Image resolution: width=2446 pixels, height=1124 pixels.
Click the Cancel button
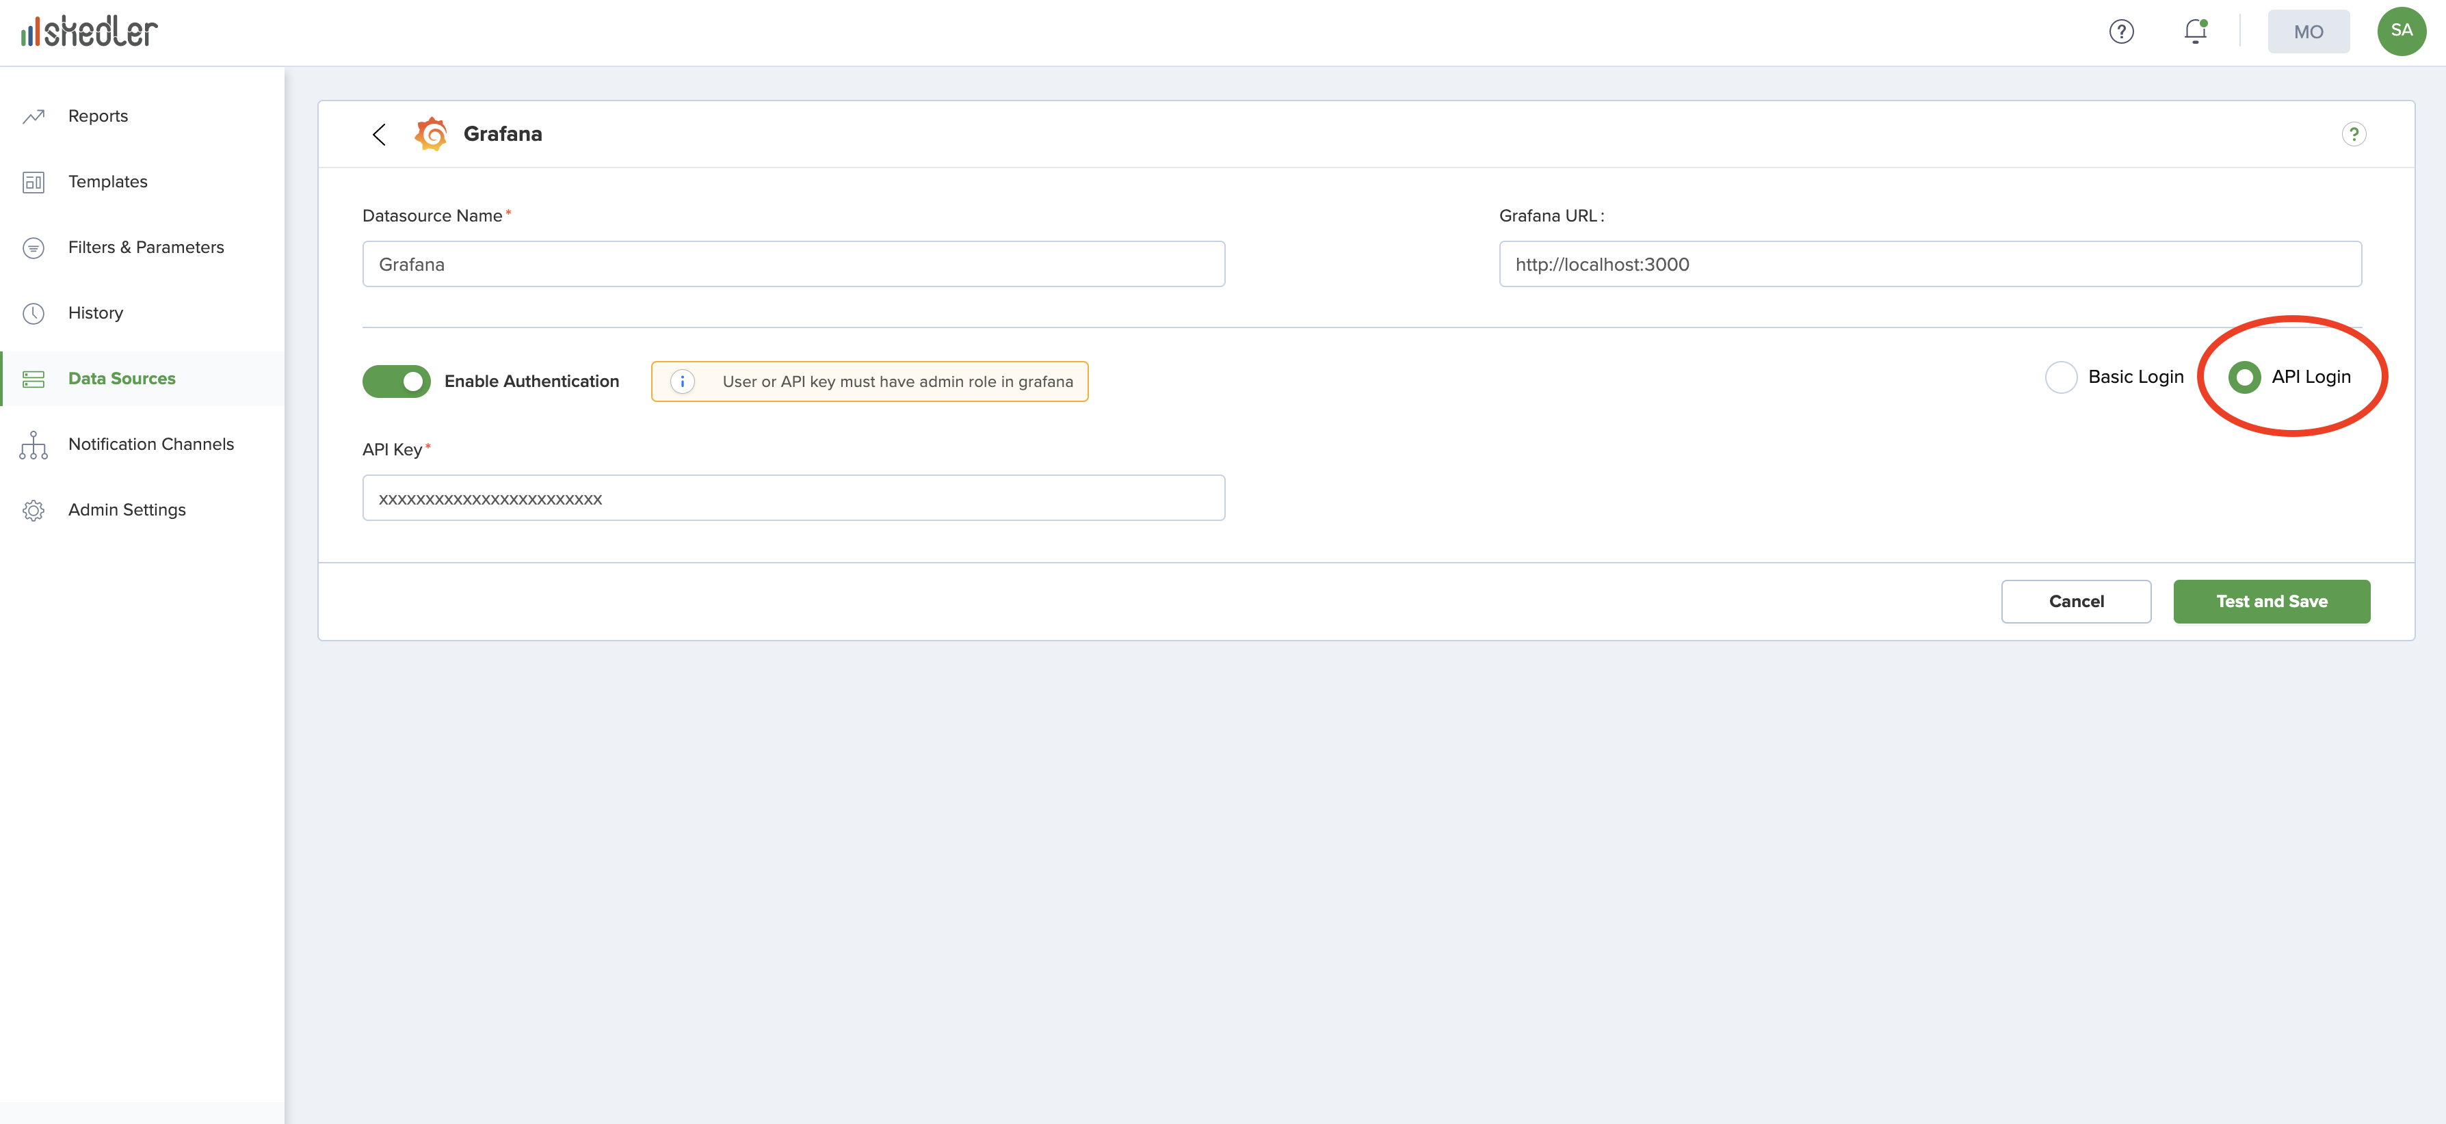click(x=2076, y=601)
